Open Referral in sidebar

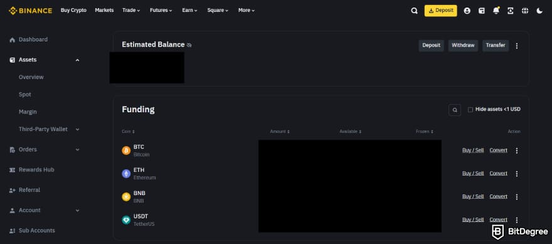click(29, 190)
